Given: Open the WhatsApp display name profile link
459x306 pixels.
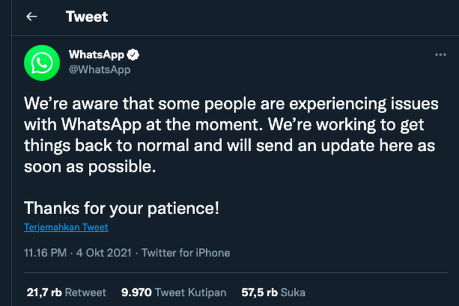Looking at the screenshot, I should pyautogui.click(x=97, y=54).
